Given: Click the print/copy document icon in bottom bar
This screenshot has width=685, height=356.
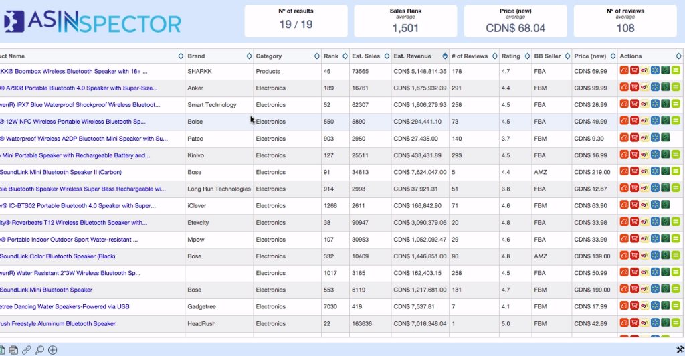Looking at the screenshot, I should [13, 350].
